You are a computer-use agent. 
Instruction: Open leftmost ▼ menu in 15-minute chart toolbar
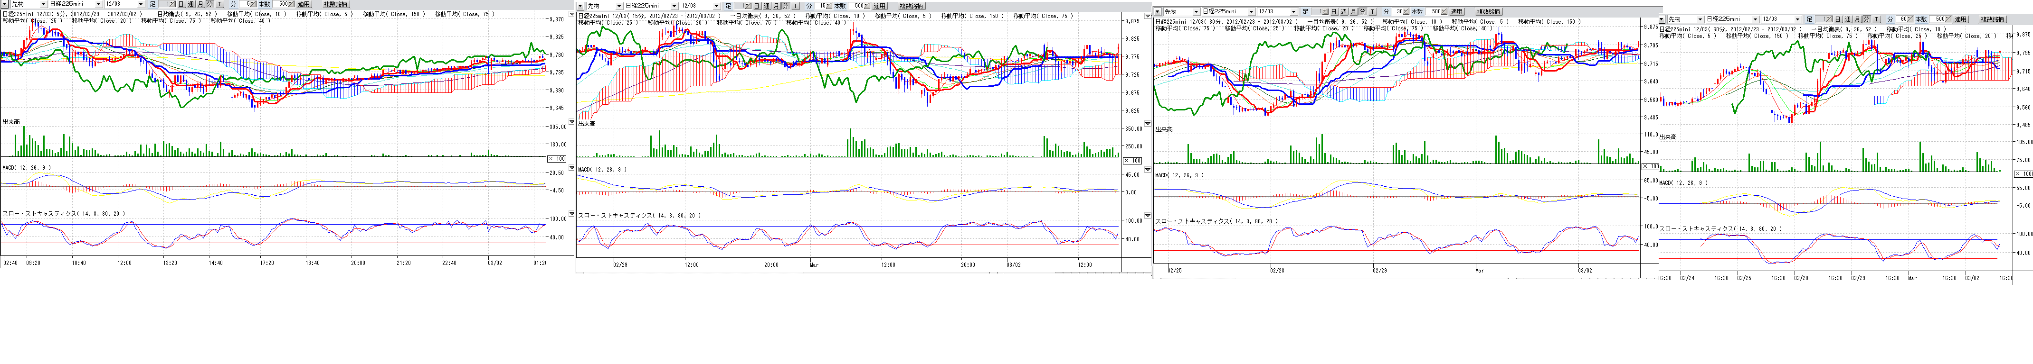click(x=580, y=6)
